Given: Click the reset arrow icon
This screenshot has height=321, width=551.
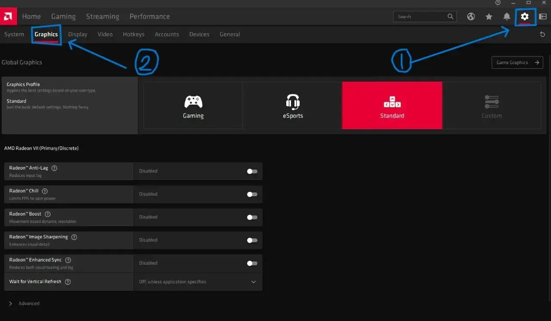Looking at the screenshot, I should (x=542, y=34).
